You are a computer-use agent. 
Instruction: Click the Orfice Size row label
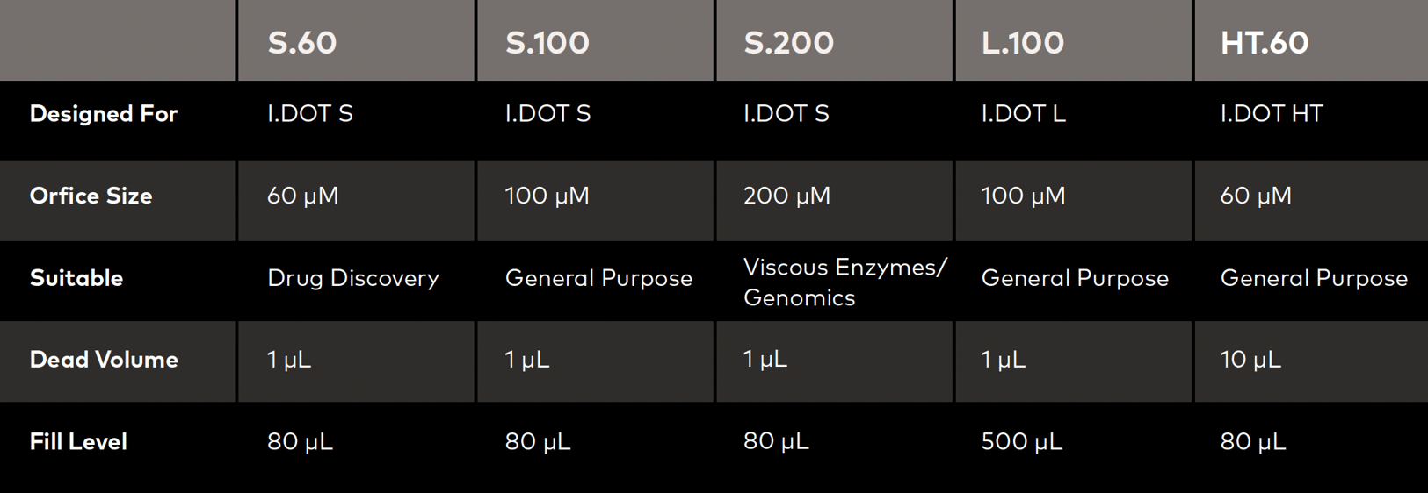click(91, 196)
